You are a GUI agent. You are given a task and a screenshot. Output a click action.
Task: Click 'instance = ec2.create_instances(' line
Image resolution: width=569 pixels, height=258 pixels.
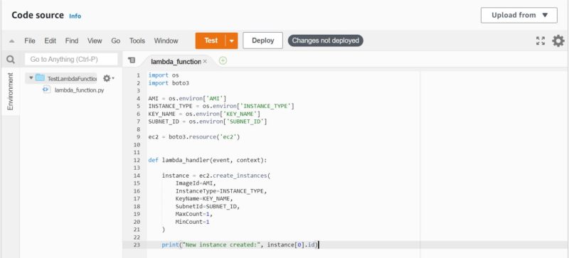tap(216, 176)
